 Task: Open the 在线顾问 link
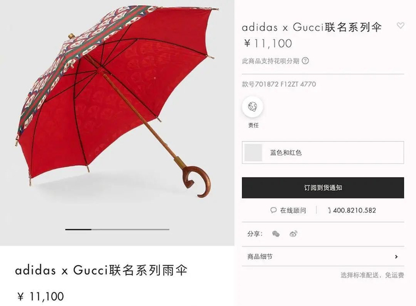click(293, 210)
